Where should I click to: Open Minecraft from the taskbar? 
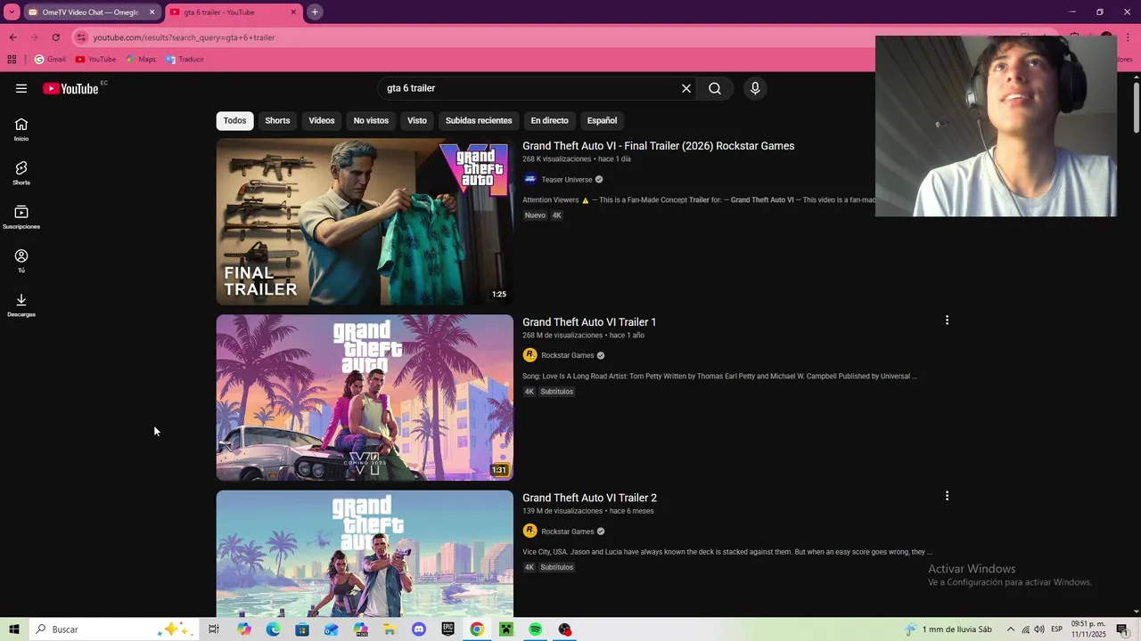(x=506, y=629)
